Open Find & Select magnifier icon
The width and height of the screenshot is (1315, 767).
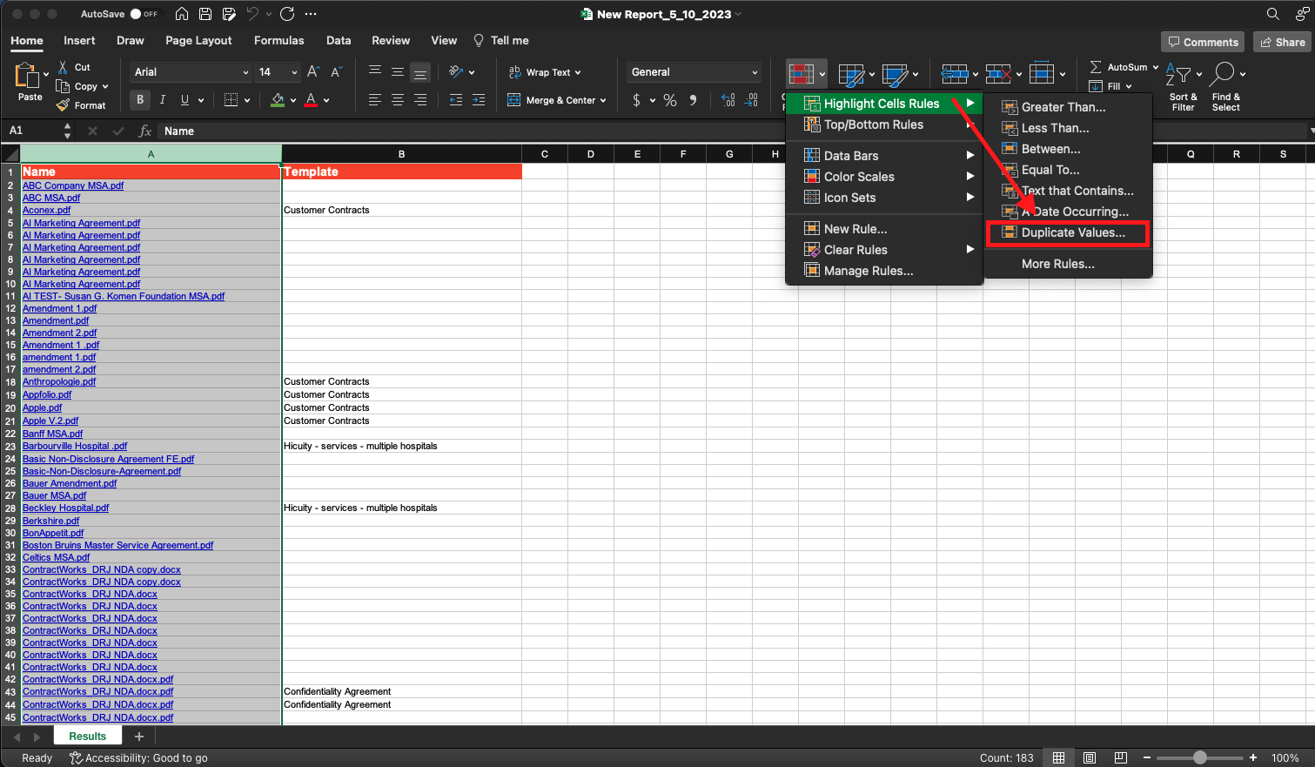click(1223, 75)
